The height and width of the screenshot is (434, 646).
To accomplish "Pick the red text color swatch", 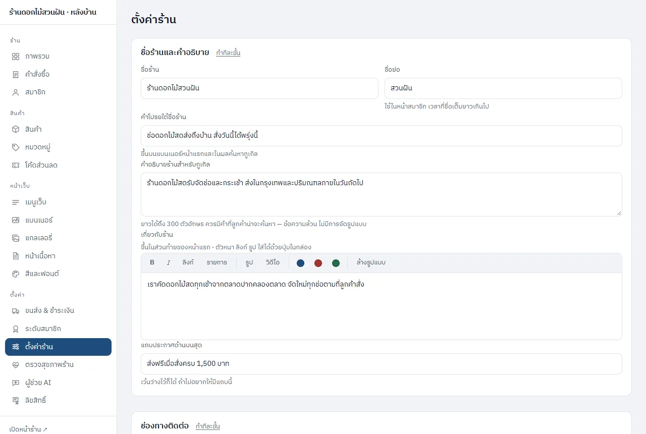I will point(318,263).
